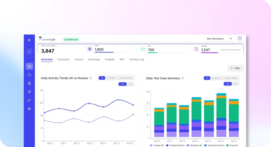271x147 pixels.
Task: Switch to the Execution tab
Action: tap(64, 59)
